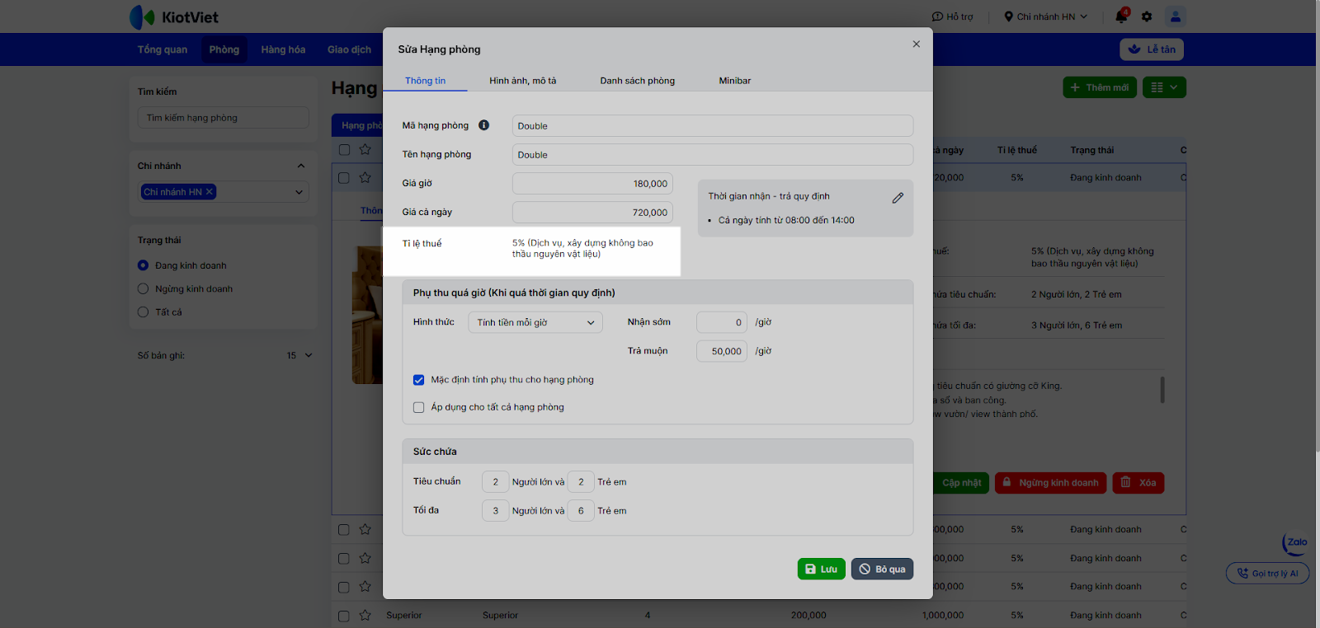This screenshot has height=628, width=1320.
Task: Tick the header select-all checkbox
Action: pos(344,150)
